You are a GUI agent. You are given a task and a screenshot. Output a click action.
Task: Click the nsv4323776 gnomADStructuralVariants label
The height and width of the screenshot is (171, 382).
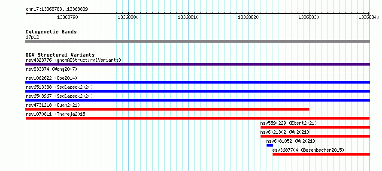click(73, 60)
